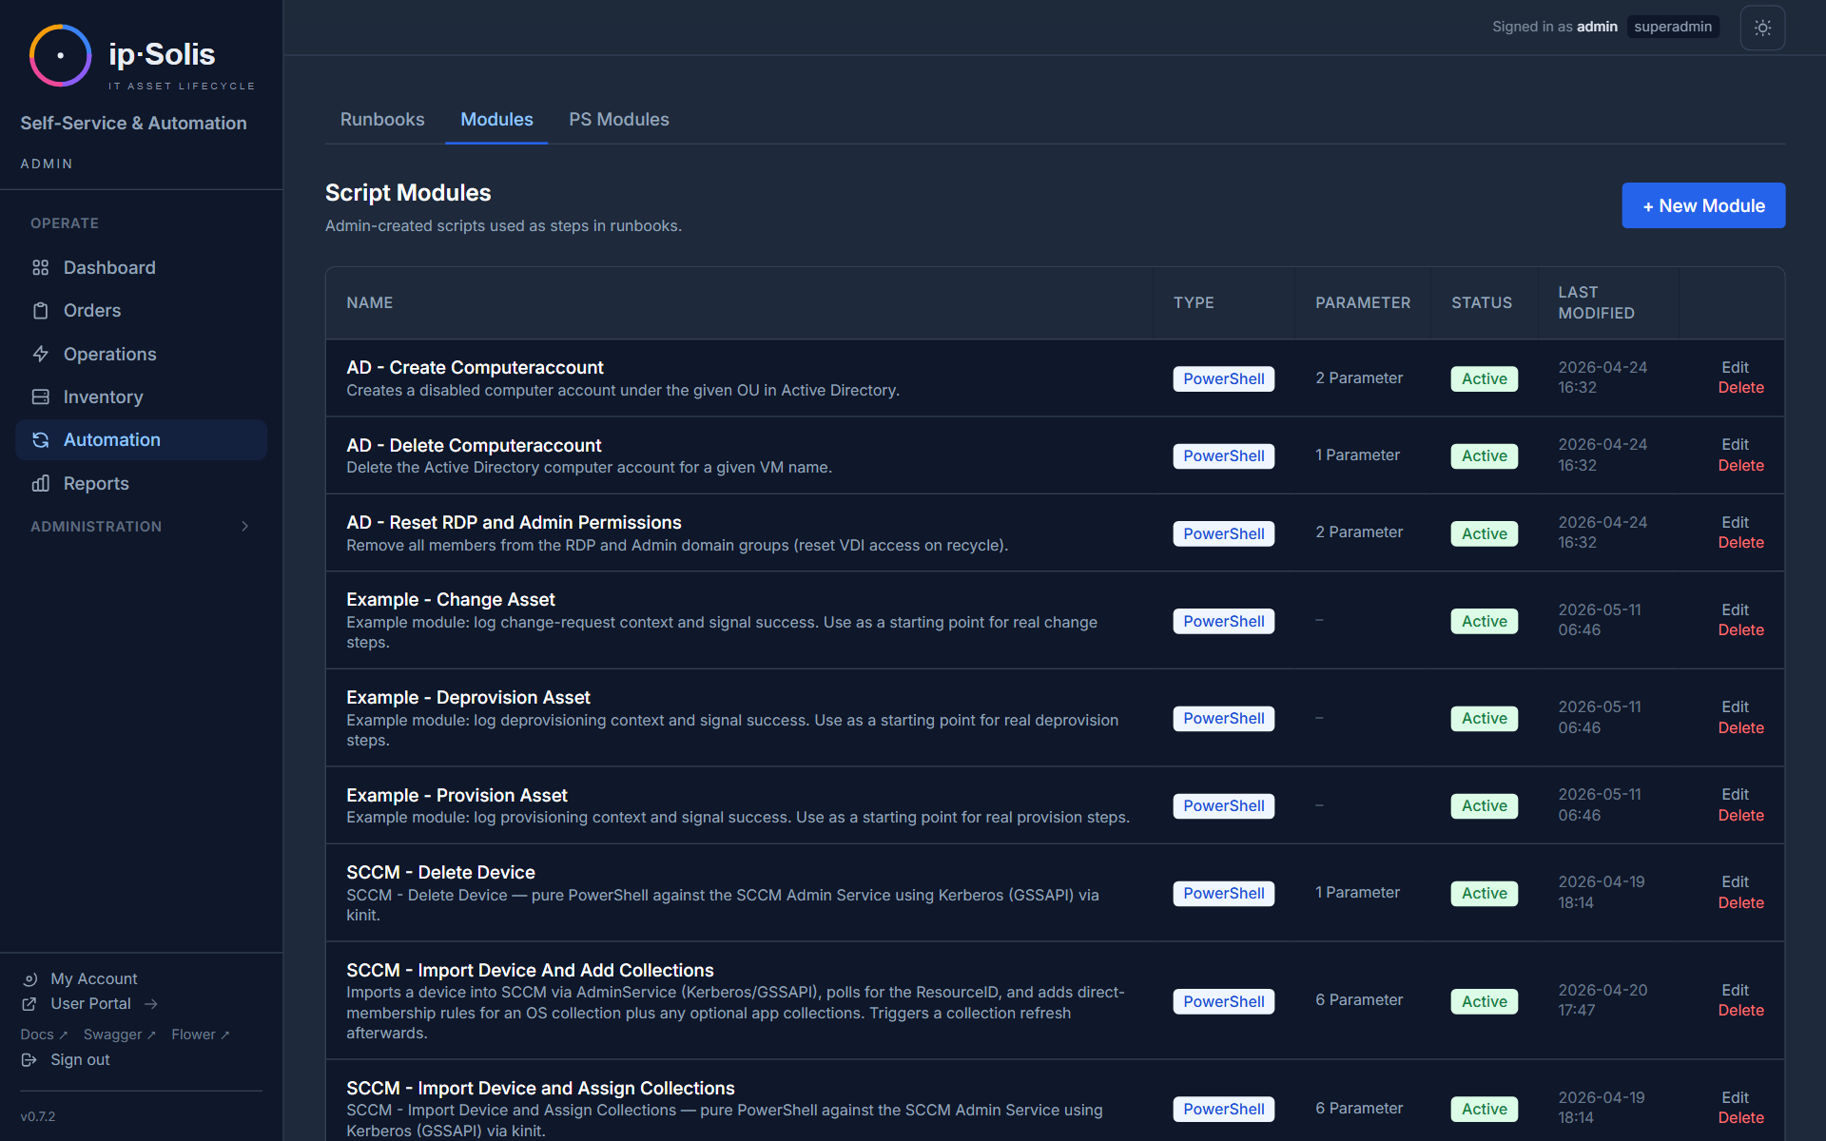Delete SCCM - Import Device And Add Collections
1826x1141 pixels.
(1740, 1011)
